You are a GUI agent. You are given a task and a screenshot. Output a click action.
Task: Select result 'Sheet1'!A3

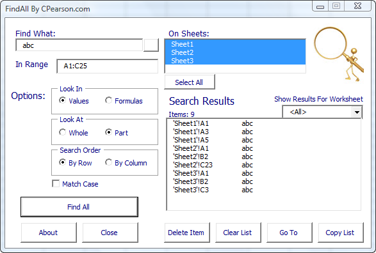click(x=264, y=132)
